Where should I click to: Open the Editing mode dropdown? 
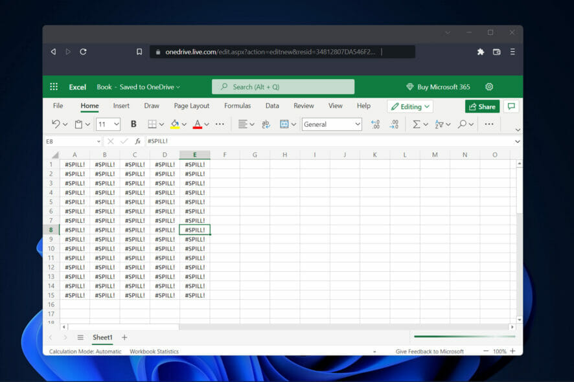tap(410, 106)
